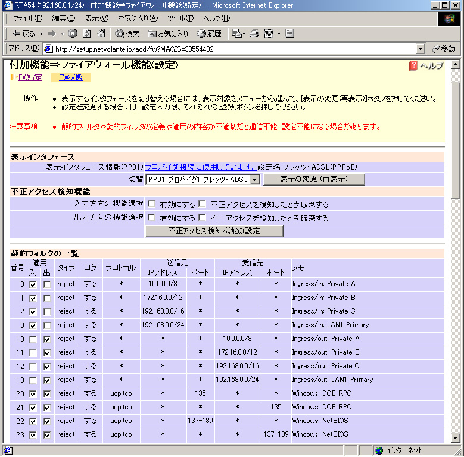Enable input direction 有効にする checkbox
The width and height of the screenshot is (464, 457).
point(151,204)
